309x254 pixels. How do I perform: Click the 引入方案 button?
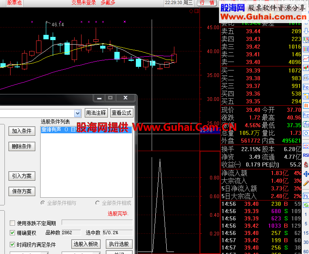(x=21, y=176)
